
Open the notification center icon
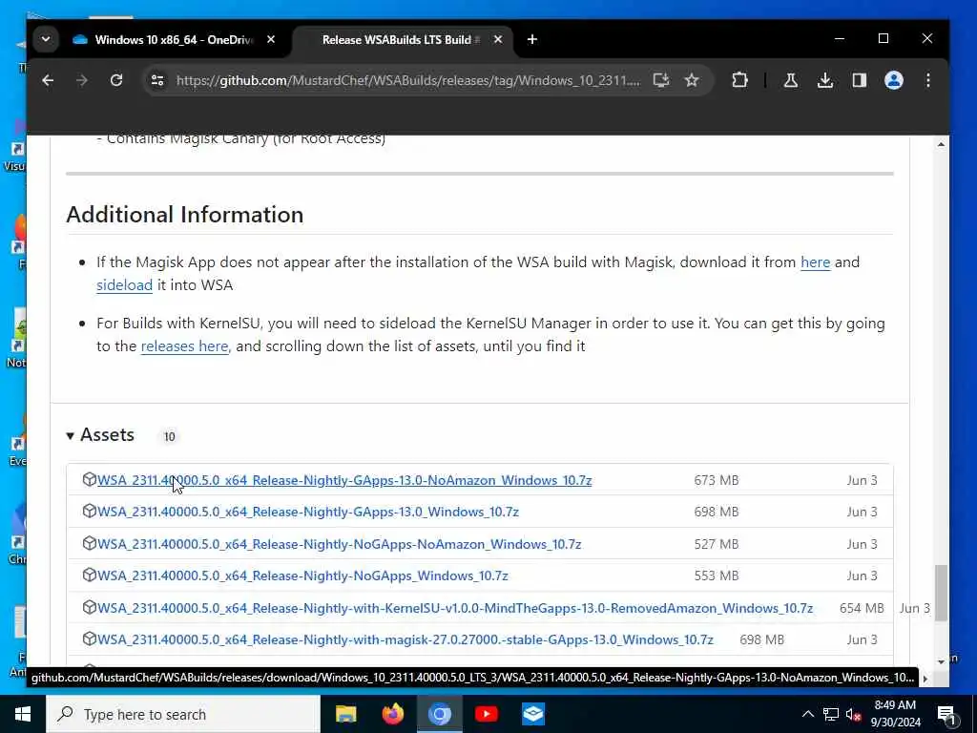946,715
